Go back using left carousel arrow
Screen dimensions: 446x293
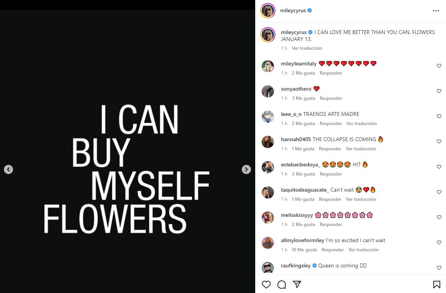click(x=8, y=169)
